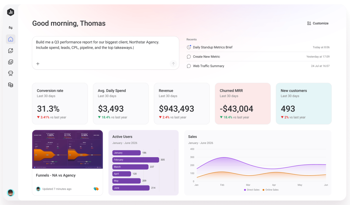Open the Funnels - NA vs Agency thumbnail
This screenshot has width=350, height=205.
point(67,149)
